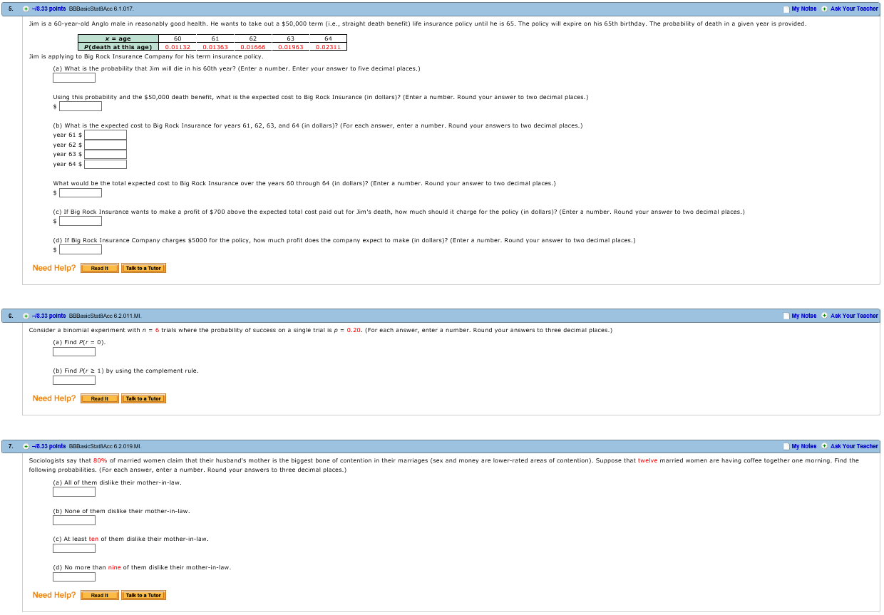This screenshot has height=615, width=884.
Task: Click the red '80%' value in question 7
Action: pos(100,460)
